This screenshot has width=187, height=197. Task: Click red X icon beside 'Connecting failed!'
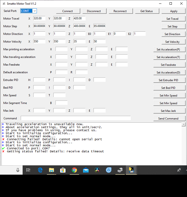(3, 139)
